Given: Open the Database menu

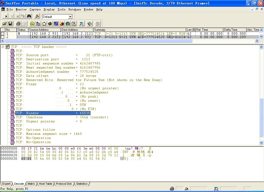Looking at the screenshot, I should pos(75,10).
